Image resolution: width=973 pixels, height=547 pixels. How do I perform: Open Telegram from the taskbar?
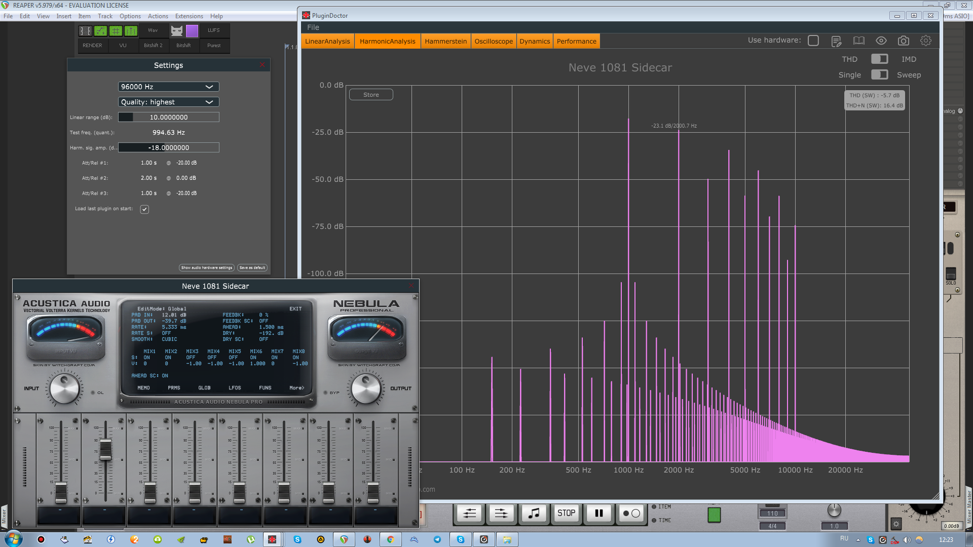[437, 539]
